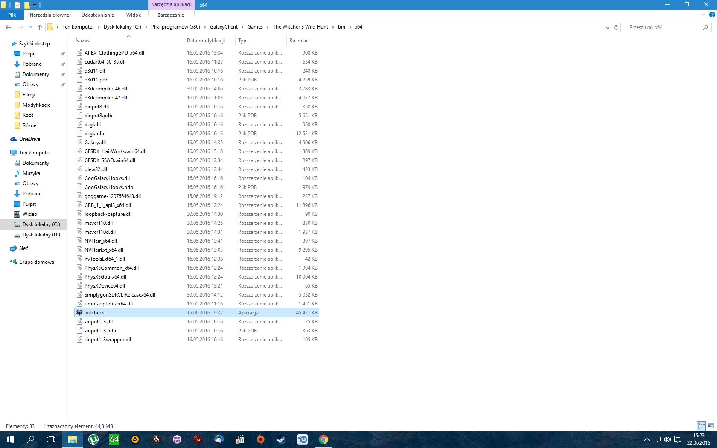Open taskbar search magnifier
Screen dimensions: 717x448
[31, 439]
